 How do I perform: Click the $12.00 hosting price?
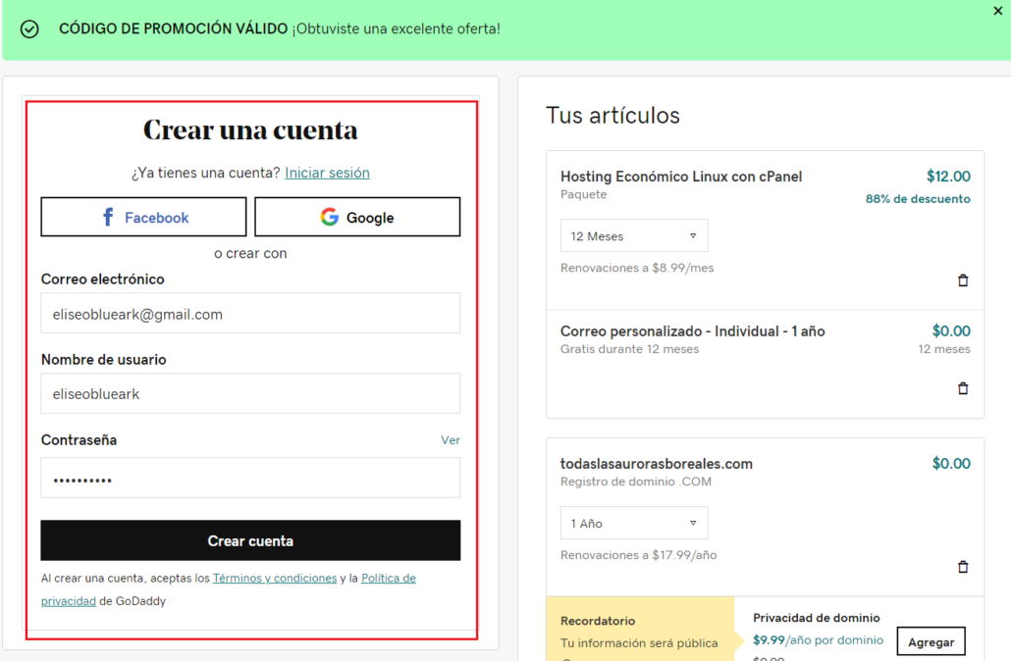pyautogui.click(x=948, y=177)
